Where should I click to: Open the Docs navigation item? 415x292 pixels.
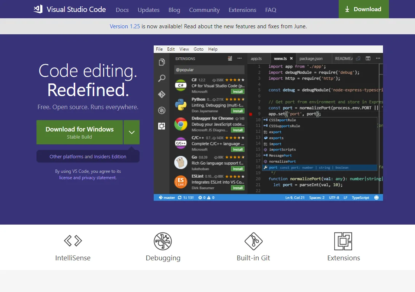[x=122, y=10]
